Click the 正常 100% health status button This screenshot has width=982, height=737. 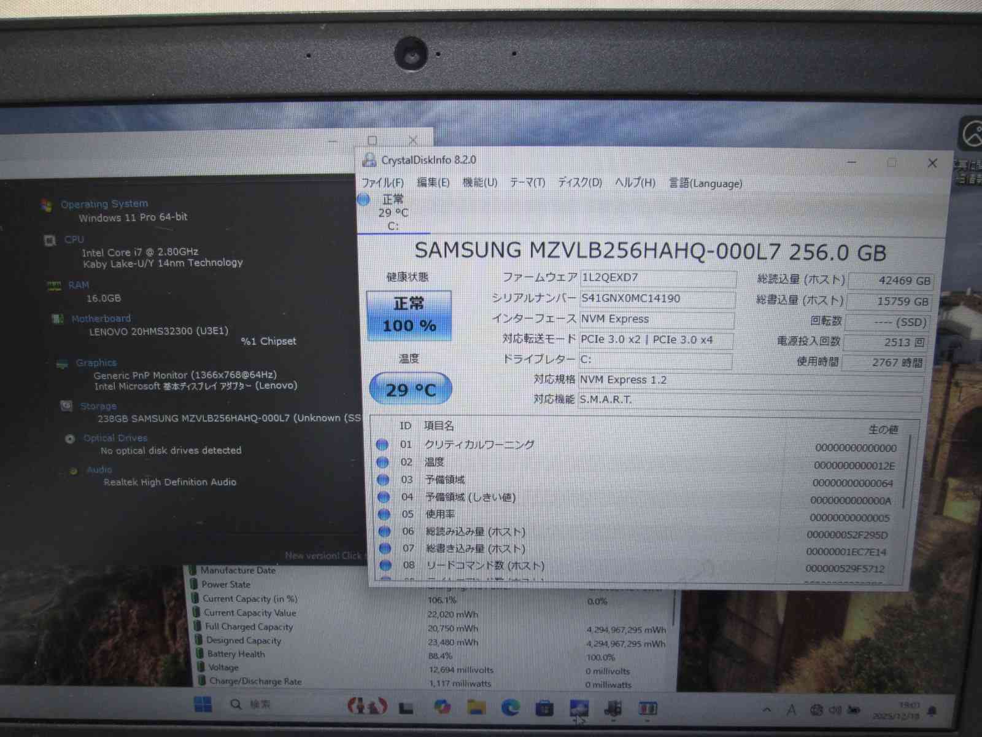tap(409, 315)
